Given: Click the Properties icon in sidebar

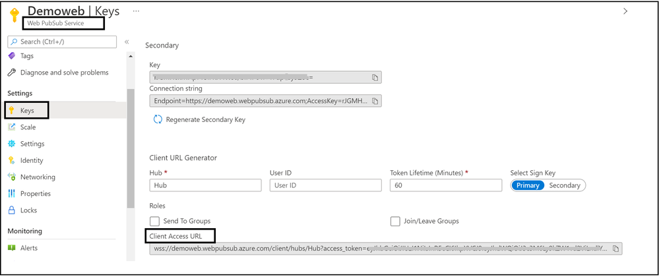Looking at the screenshot, I should [x=12, y=193].
